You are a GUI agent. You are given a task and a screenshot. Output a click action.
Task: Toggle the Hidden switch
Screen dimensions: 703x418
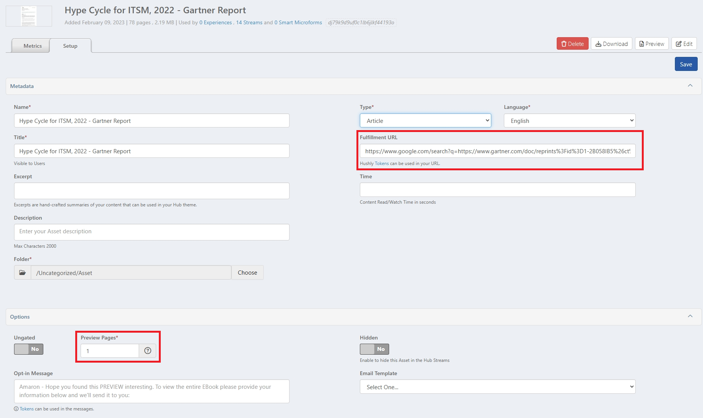click(374, 349)
